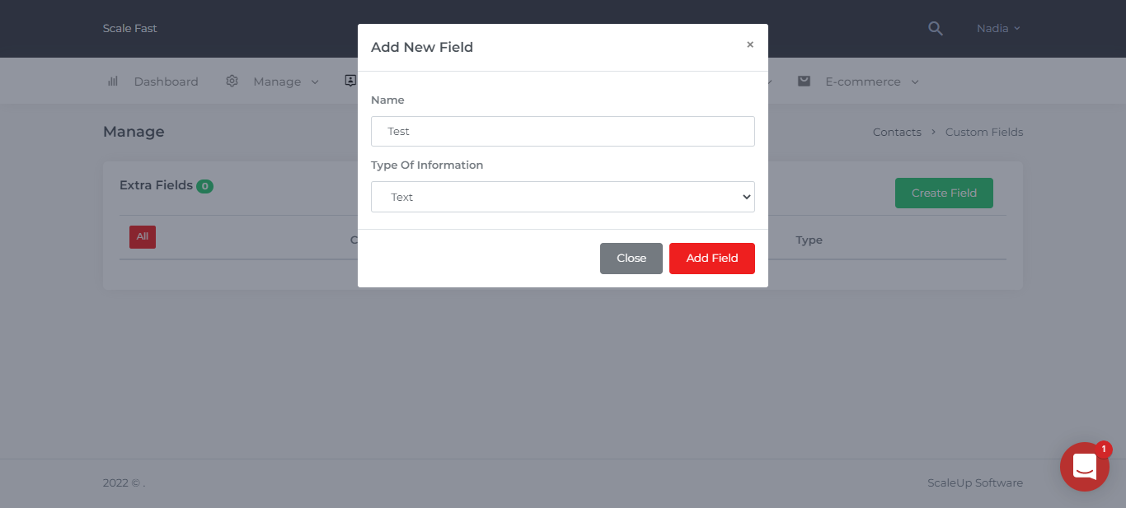Dismiss dialog using the Close button
This screenshot has width=1126, height=508.
tap(631, 259)
